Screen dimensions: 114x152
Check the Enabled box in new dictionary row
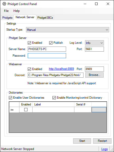click(x=26, y=110)
